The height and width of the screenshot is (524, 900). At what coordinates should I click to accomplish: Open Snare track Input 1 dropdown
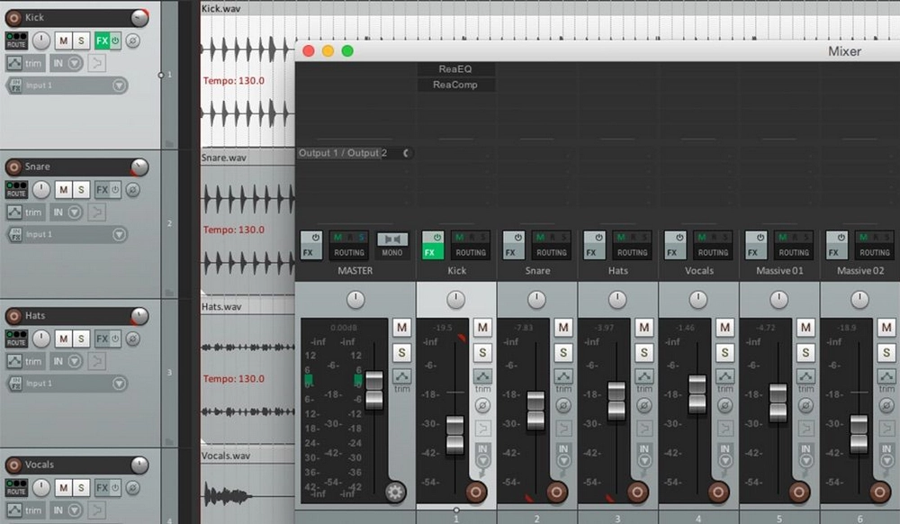click(x=119, y=234)
